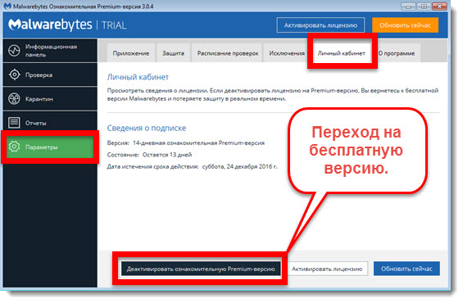Click the Личный кабинет heading
Viewport: 463px width, 303px height.
tap(138, 77)
